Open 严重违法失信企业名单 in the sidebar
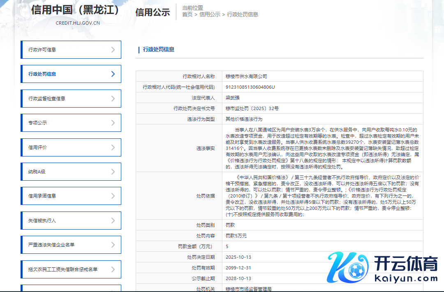 coord(51,245)
